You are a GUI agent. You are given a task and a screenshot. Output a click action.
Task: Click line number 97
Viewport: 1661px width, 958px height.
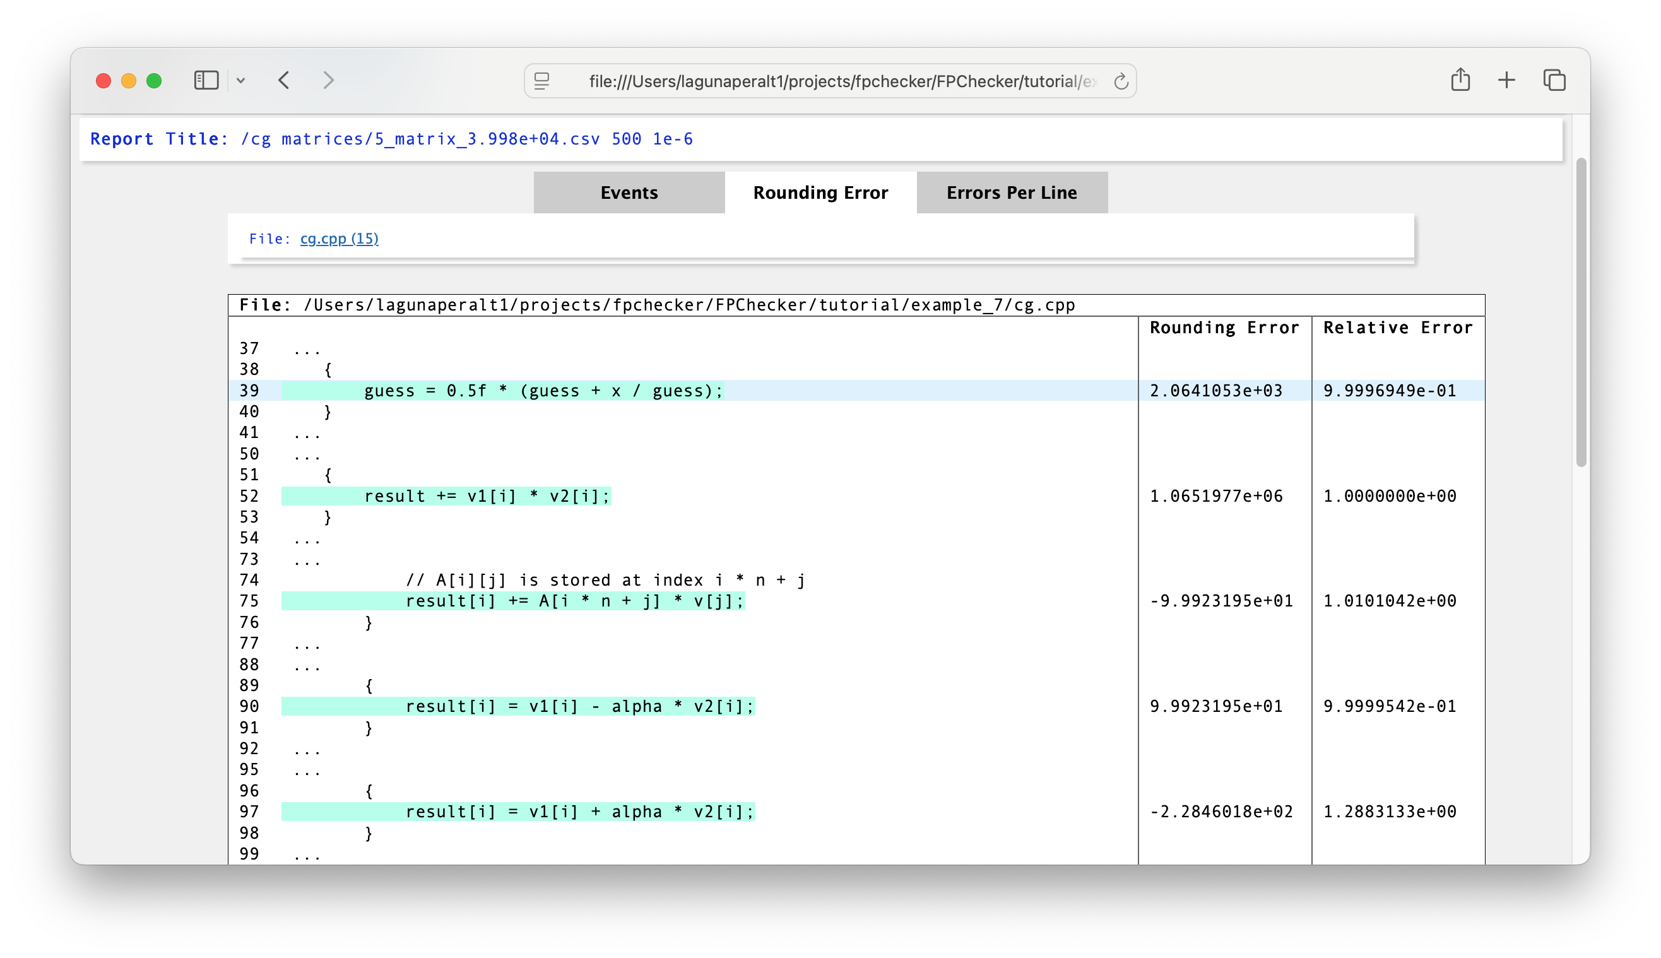[249, 812]
